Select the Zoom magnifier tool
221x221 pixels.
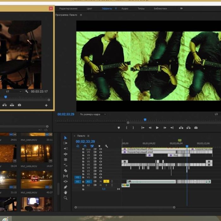pyautogui.click(x=66, y=198)
